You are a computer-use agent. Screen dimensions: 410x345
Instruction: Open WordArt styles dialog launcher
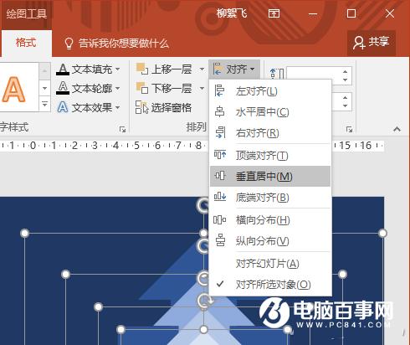(x=122, y=129)
